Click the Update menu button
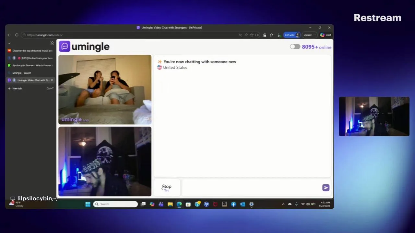 pyautogui.click(x=309, y=35)
